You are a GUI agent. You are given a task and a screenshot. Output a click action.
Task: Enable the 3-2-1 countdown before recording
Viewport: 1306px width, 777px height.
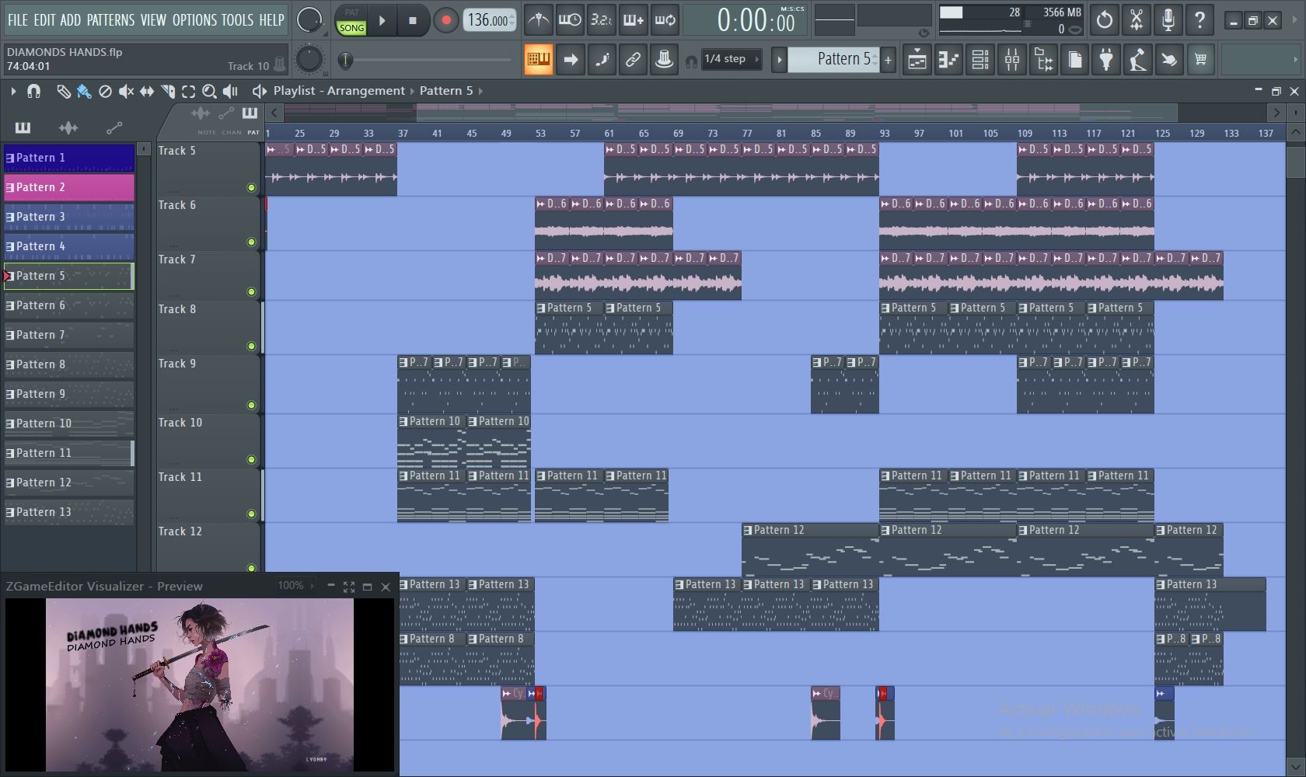[x=601, y=20]
